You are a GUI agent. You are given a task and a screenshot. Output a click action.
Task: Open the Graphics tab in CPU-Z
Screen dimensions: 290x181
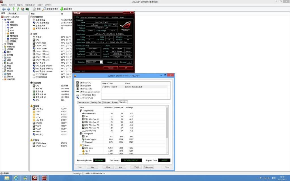click(115, 17)
